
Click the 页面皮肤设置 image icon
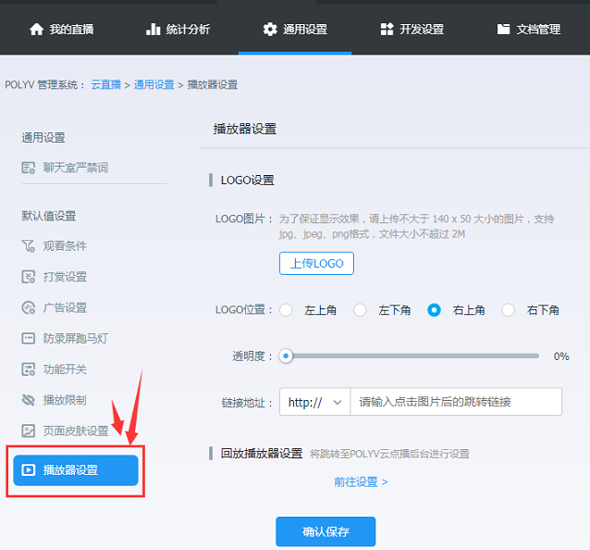coord(29,431)
